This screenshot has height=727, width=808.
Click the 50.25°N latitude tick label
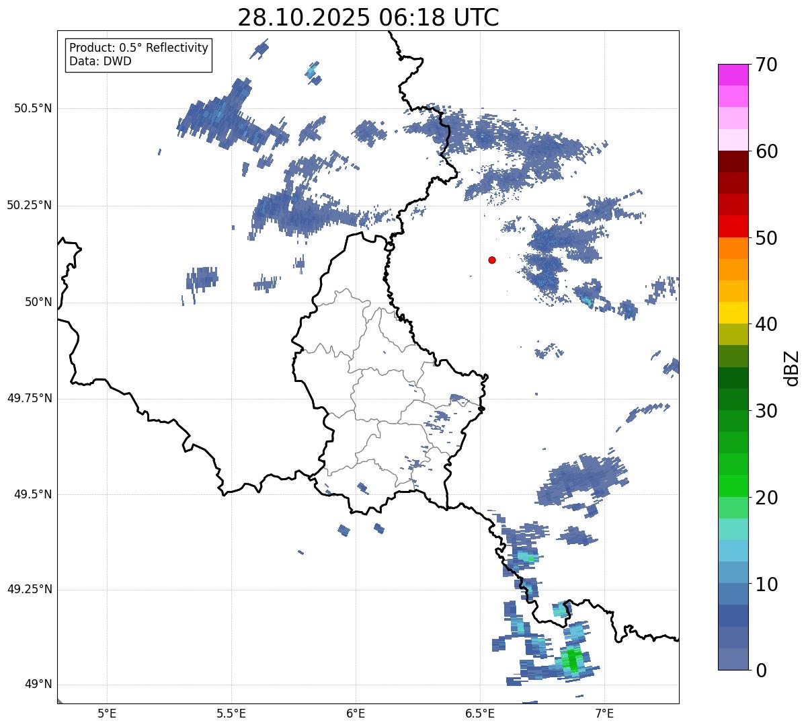[x=29, y=205]
